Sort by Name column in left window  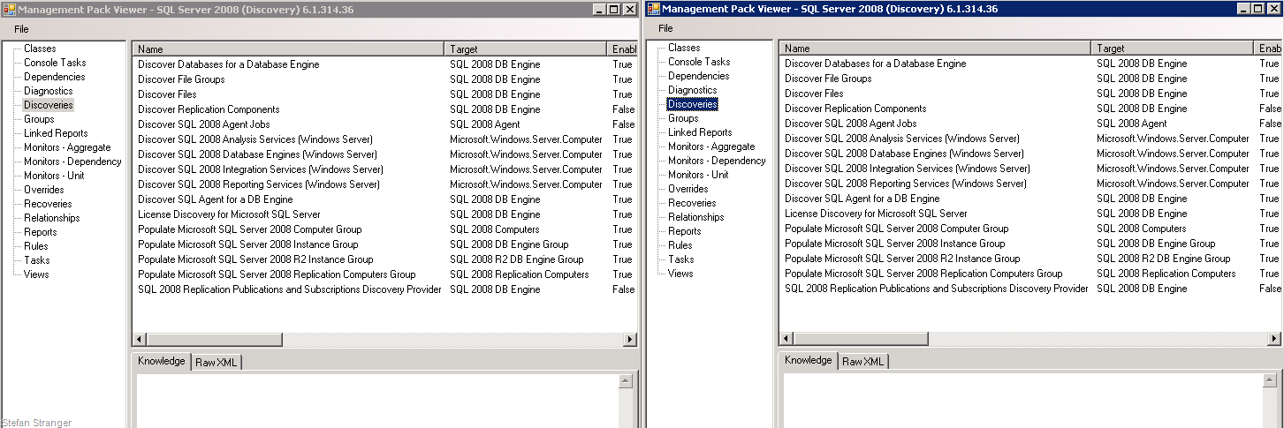click(288, 49)
